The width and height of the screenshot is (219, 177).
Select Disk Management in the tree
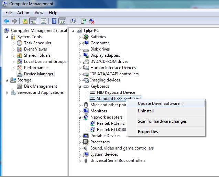click(x=40, y=86)
